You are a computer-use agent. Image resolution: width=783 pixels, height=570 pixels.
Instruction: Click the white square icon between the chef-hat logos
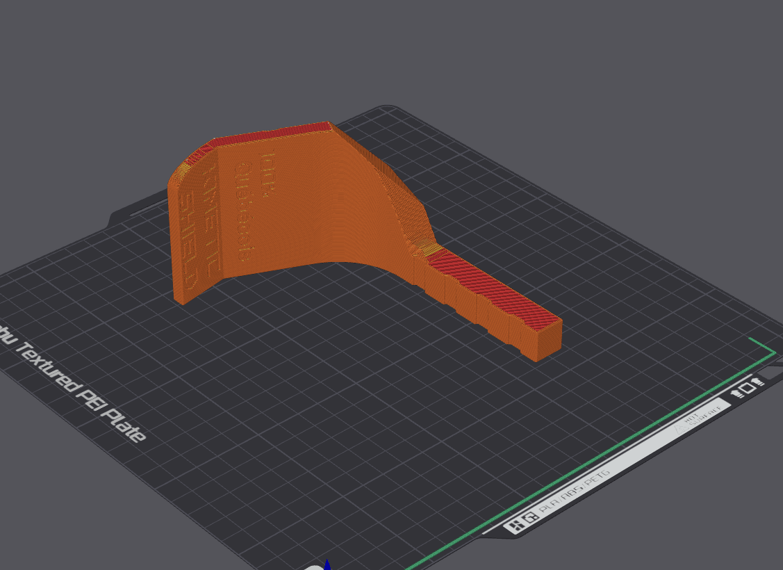pyautogui.click(x=748, y=388)
